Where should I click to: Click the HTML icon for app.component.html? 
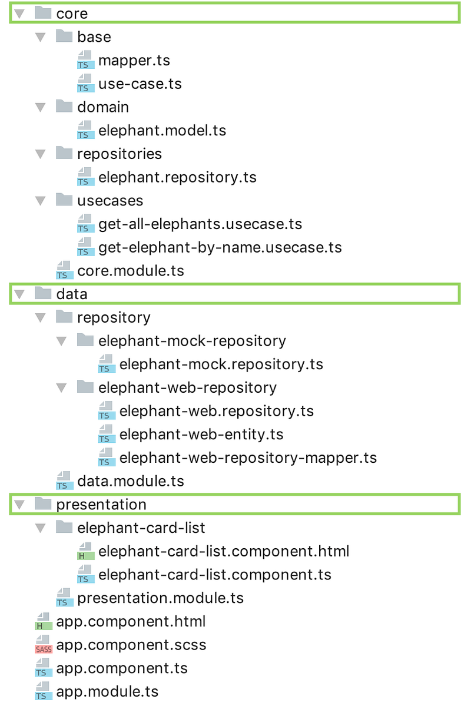[x=44, y=621]
